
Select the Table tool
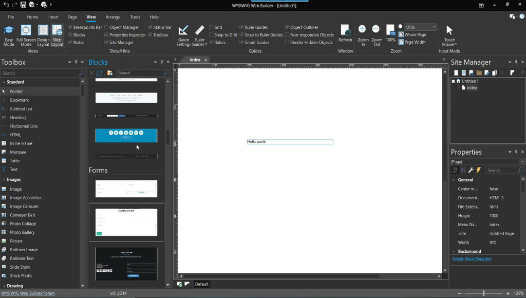15,161
